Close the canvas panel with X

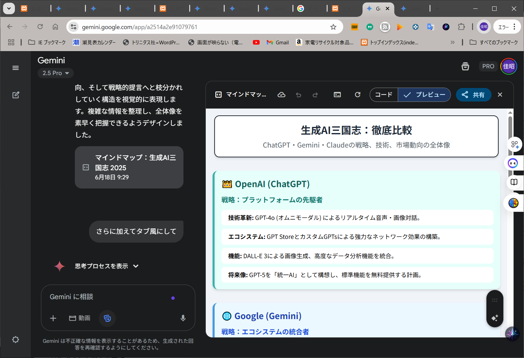500,95
